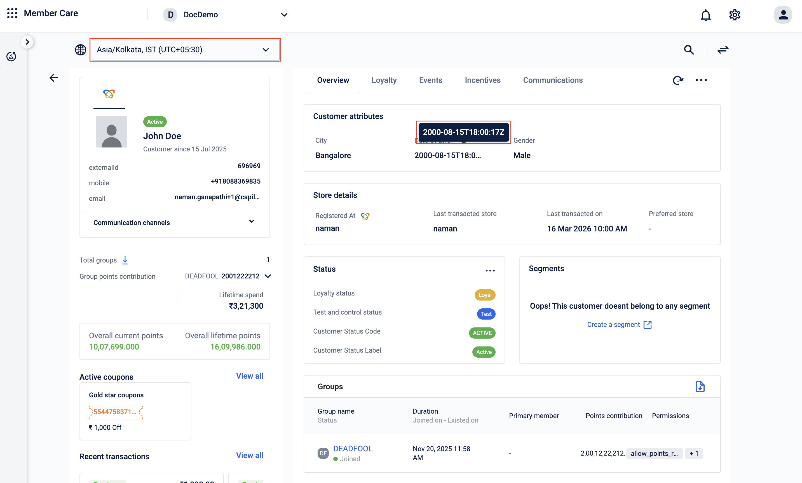Click View all for Active coupons

tap(249, 376)
